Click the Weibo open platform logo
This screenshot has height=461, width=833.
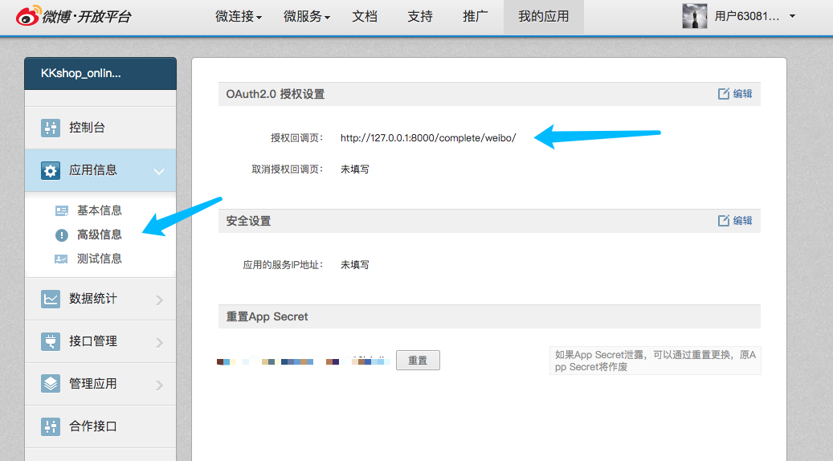pos(73,16)
